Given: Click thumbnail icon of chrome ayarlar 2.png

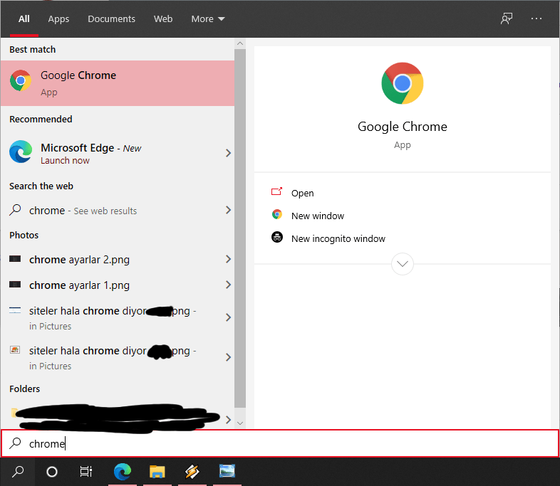Looking at the screenshot, I should point(15,259).
